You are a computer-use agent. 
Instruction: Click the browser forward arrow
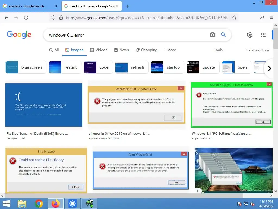16,18
